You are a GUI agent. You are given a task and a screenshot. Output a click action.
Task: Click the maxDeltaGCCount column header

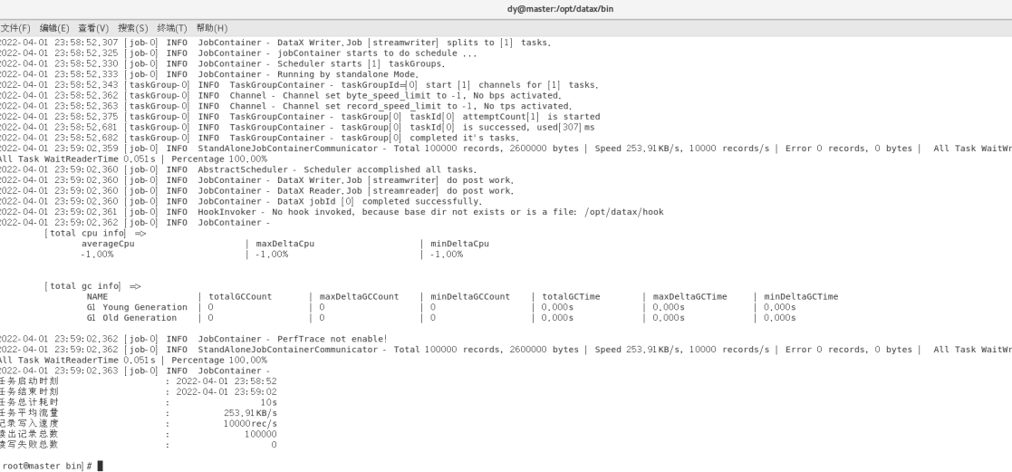[359, 296]
